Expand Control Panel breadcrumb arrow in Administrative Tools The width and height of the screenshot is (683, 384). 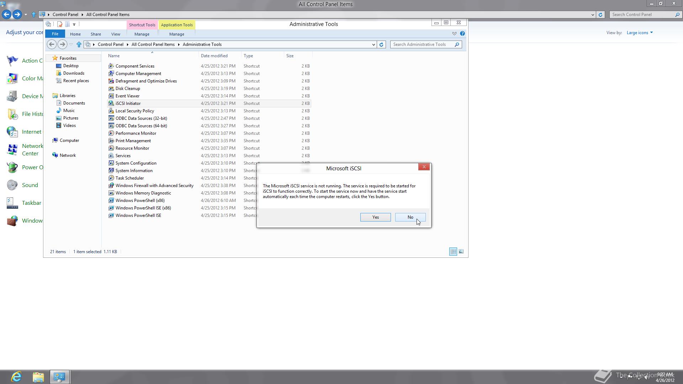click(127, 44)
